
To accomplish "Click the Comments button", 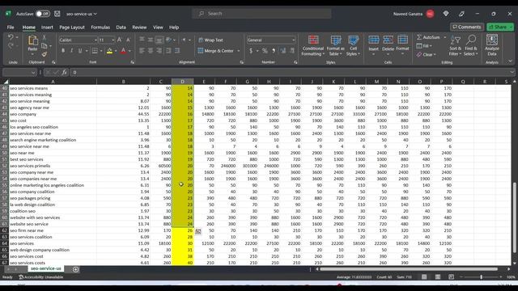I will (x=467, y=27).
